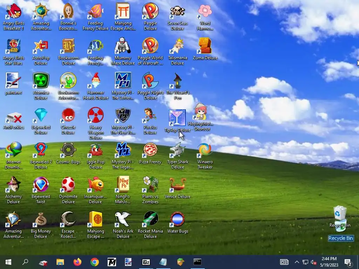Open taskbar search magnifier
359x269 pixels.
point(25,262)
